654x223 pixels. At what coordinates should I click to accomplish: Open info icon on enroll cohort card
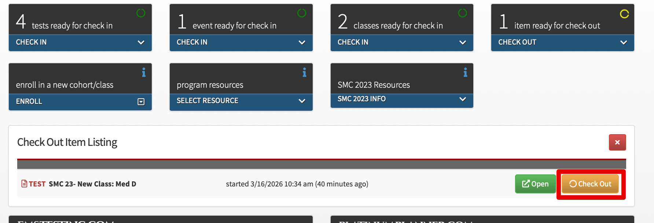click(x=144, y=72)
